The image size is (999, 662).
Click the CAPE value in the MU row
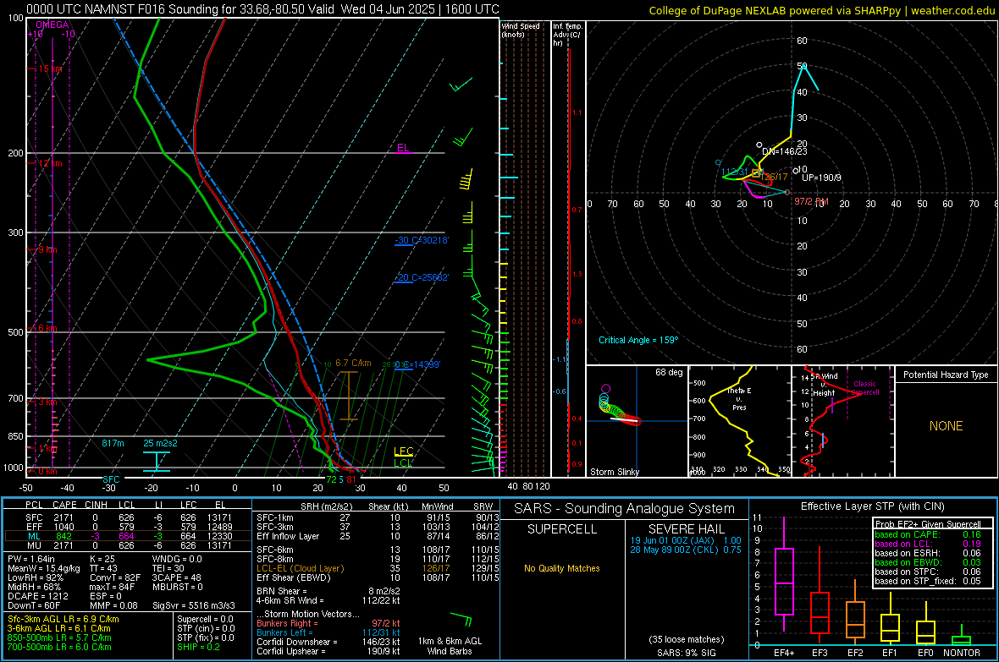(x=63, y=545)
